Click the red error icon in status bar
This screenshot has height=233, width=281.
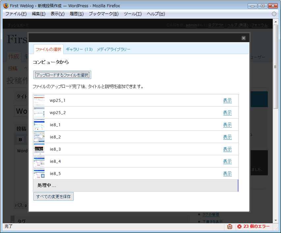pyautogui.click(x=239, y=226)
